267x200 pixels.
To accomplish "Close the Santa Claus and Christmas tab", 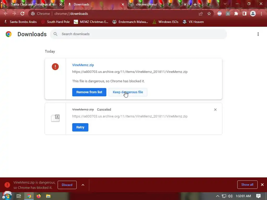I will (x=60, y=4).
